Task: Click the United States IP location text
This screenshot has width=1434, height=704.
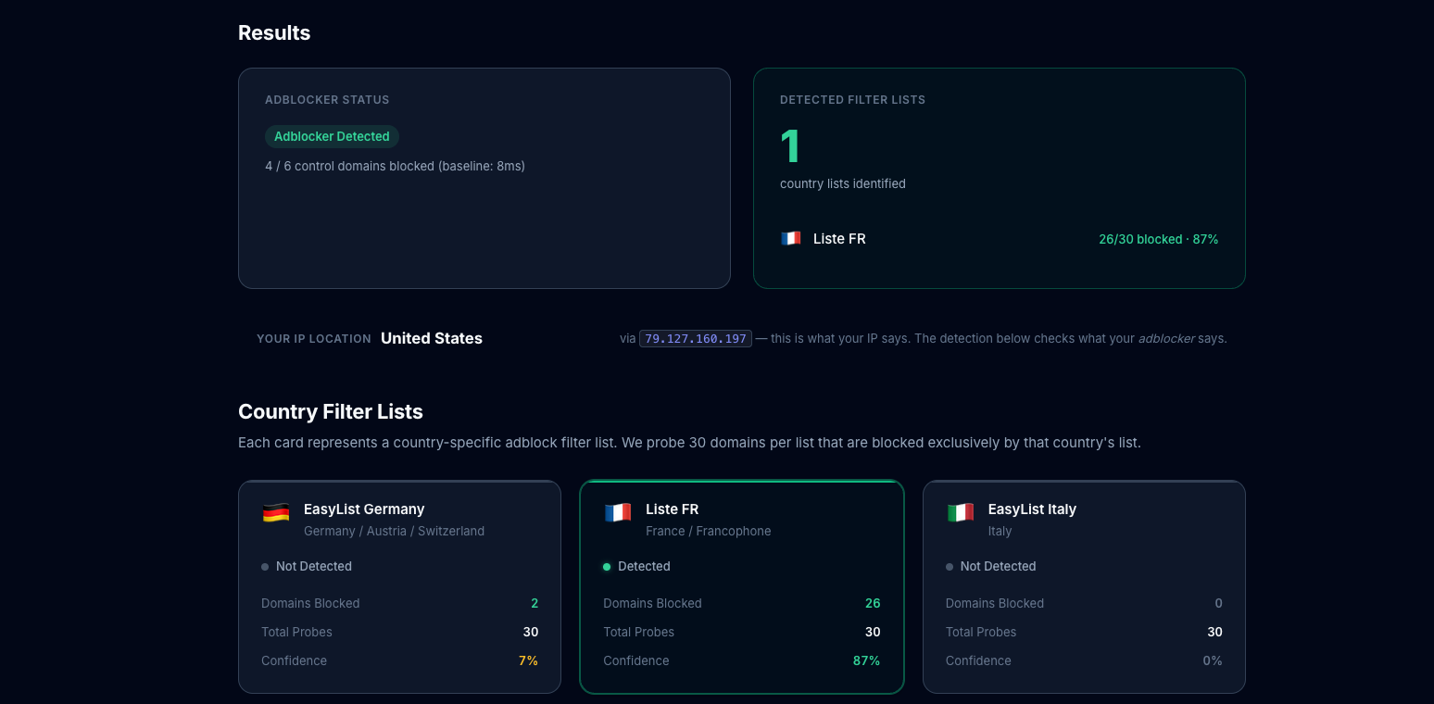Action: (x=432, y=338)
